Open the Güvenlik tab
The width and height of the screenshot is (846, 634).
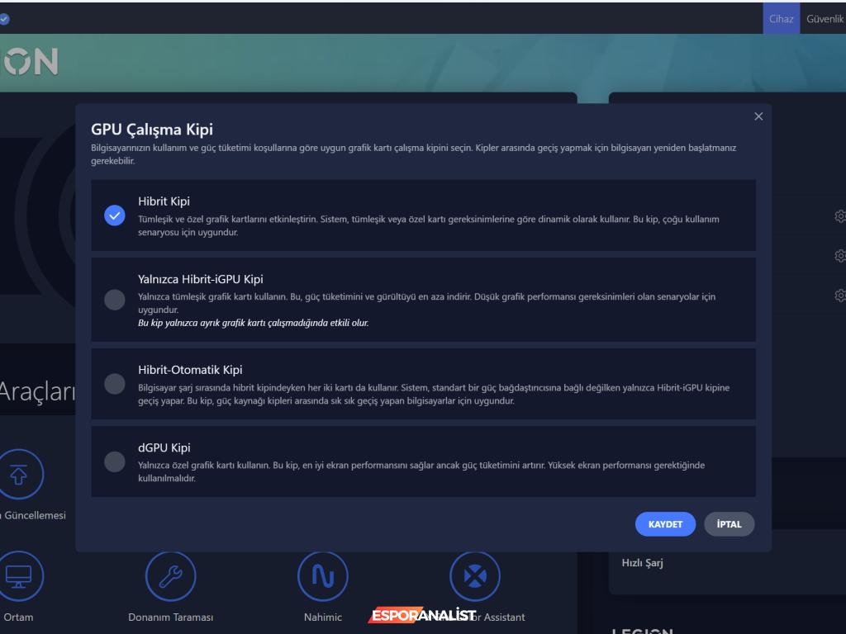825,18
